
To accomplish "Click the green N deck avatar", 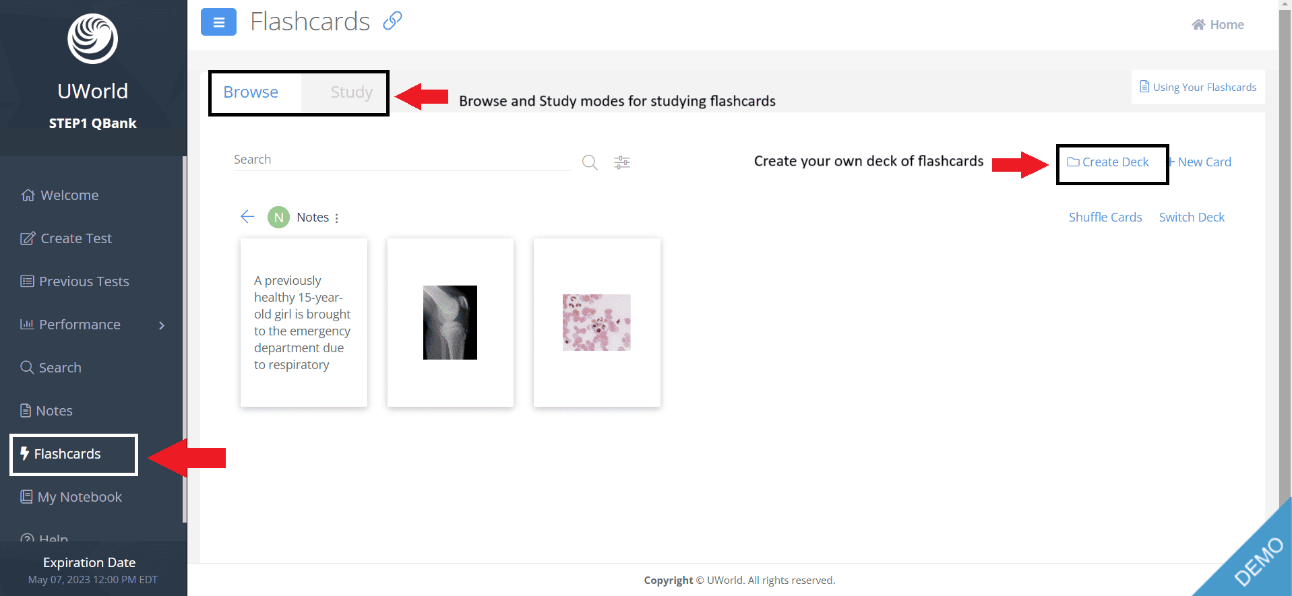I will (278, 218).
